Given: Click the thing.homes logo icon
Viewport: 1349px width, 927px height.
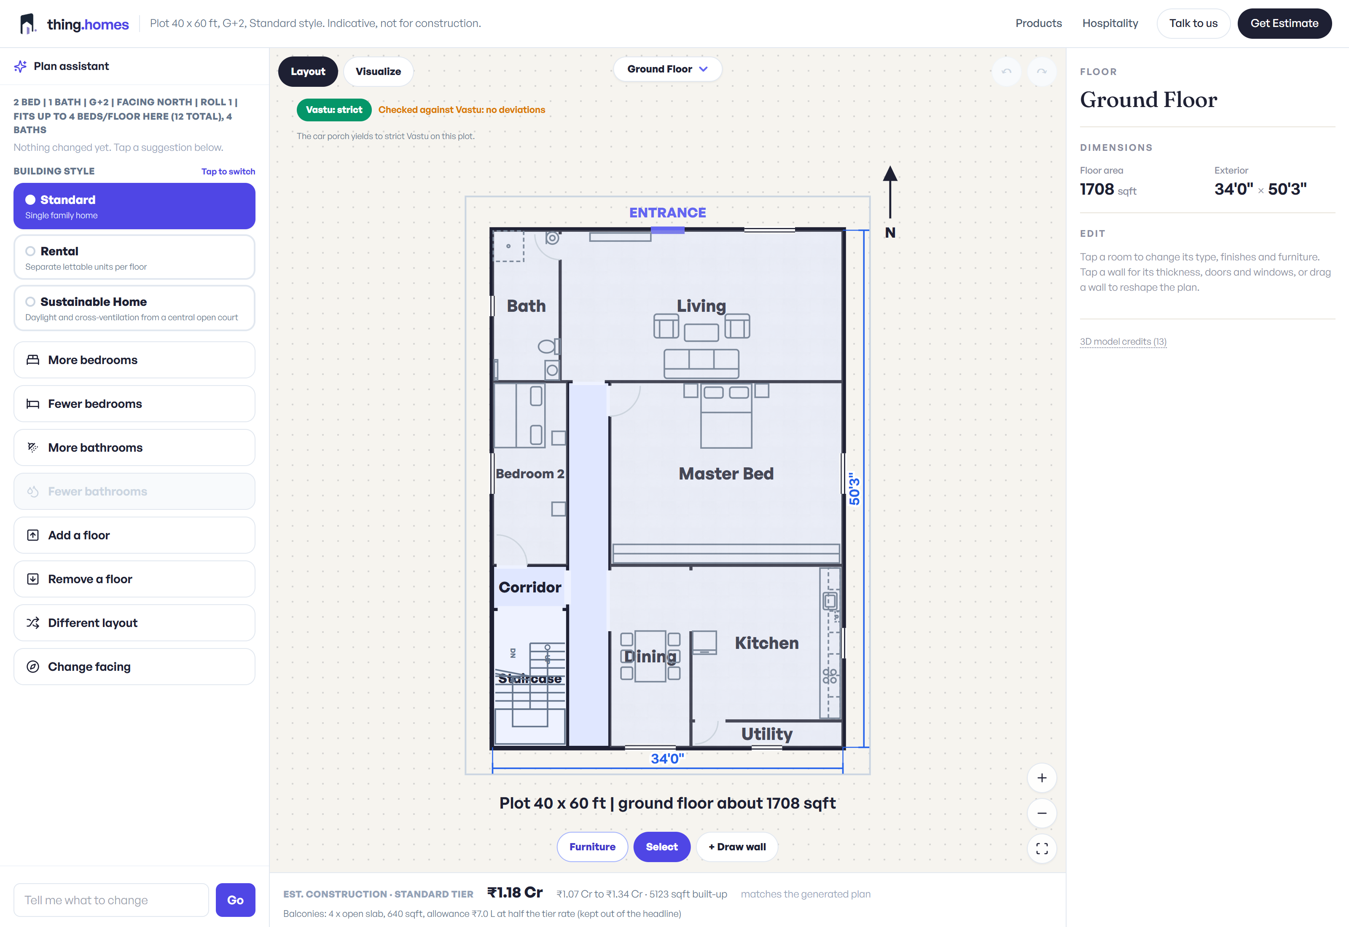Looking at the screenshot, I should pos(27,24).
